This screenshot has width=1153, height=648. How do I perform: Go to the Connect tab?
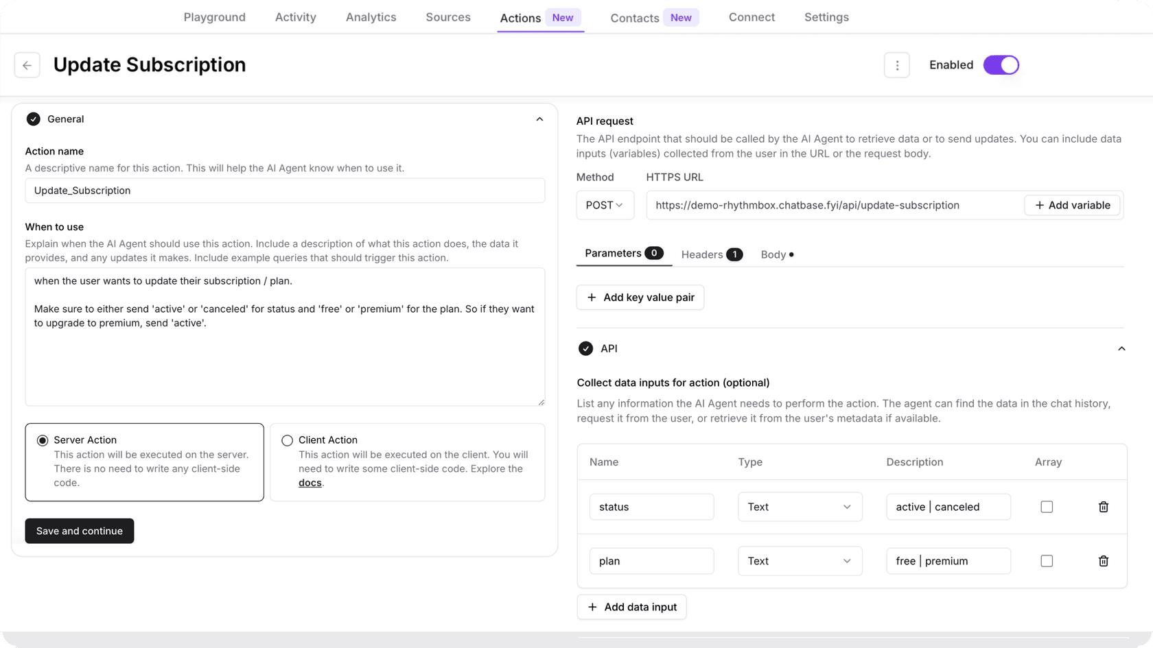(x=752, y=17)
